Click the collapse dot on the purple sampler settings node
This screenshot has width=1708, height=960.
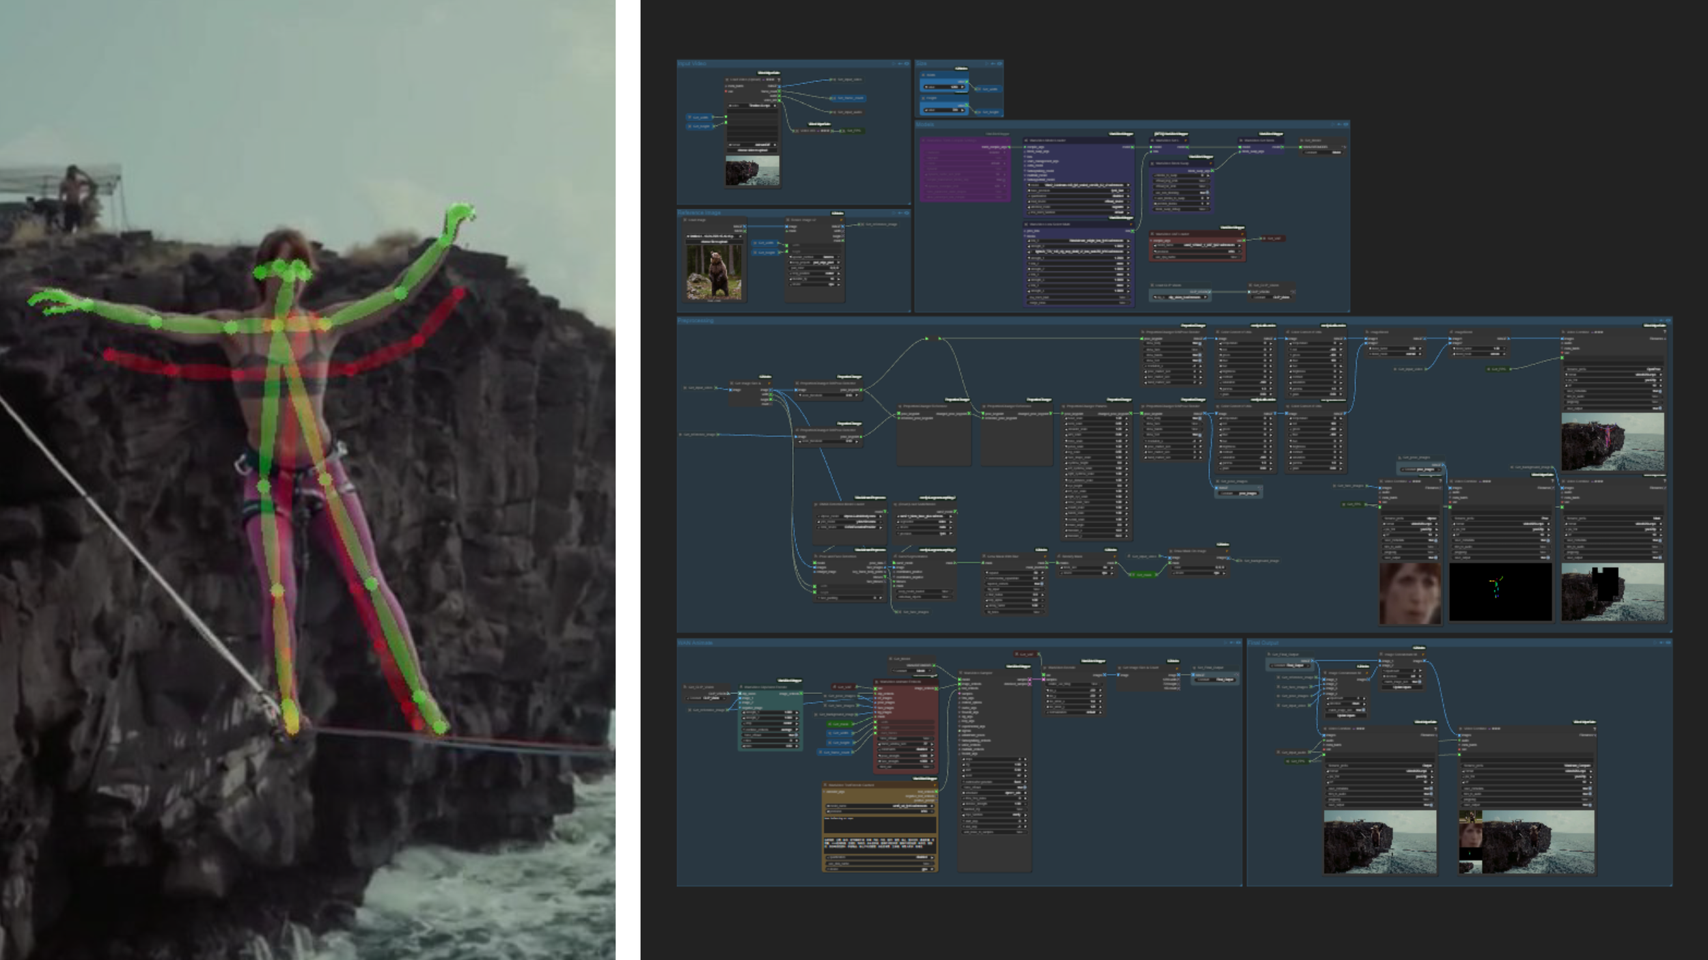tap(922, 141)
